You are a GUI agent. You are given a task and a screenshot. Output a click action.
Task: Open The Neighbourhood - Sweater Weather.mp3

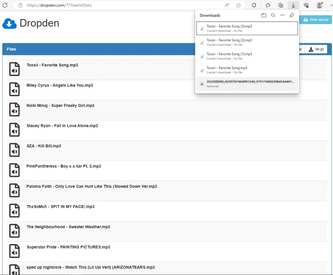click(68, 227)
